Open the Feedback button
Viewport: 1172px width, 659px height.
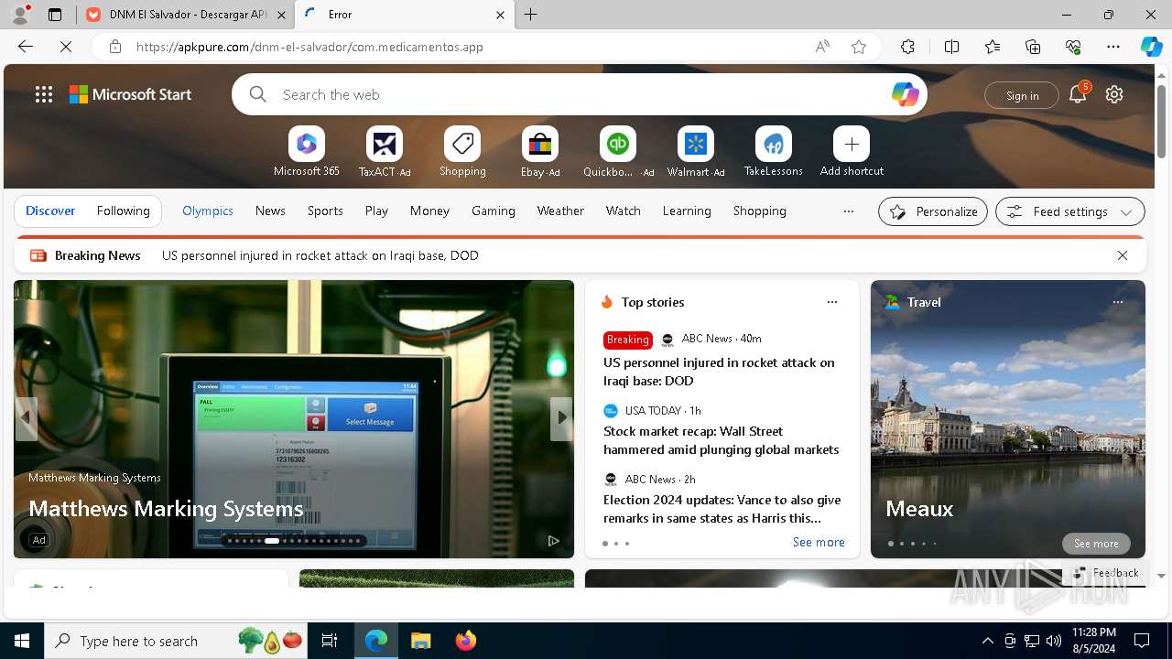click(x=1106, y=573)
